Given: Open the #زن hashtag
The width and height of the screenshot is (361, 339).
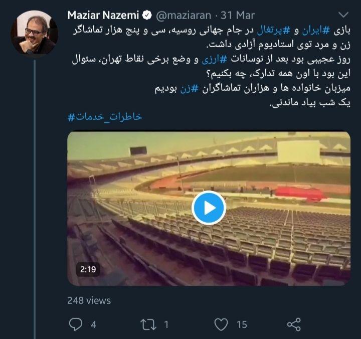Looking at the screenshot, I should pos(189,88).
